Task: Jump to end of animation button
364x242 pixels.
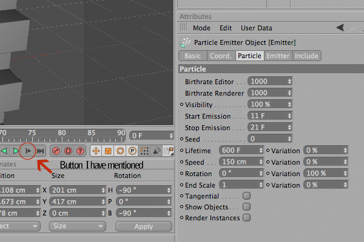Action: pos(41,151)
